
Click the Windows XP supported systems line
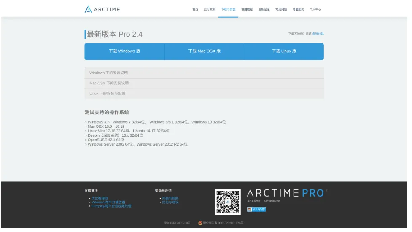pos(156,122)
